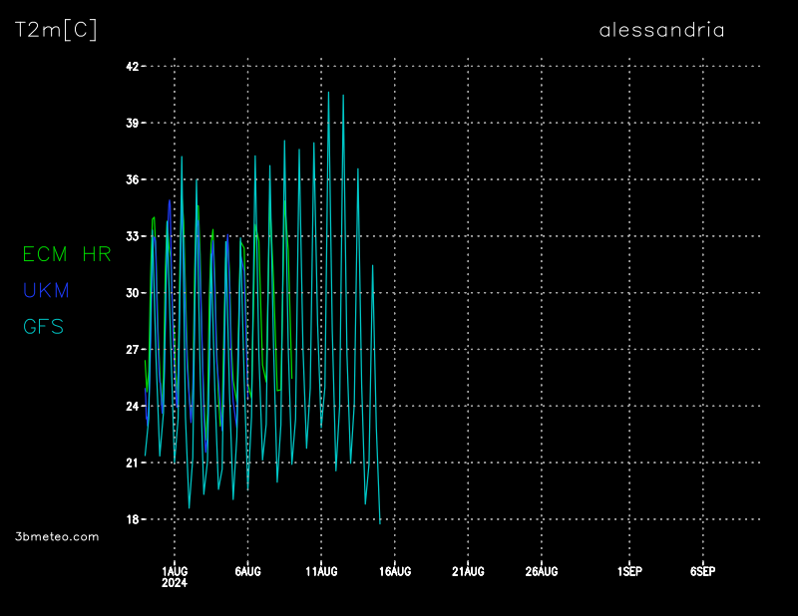
Task: Select the 16AUG date marker
Action: [395, 571]
